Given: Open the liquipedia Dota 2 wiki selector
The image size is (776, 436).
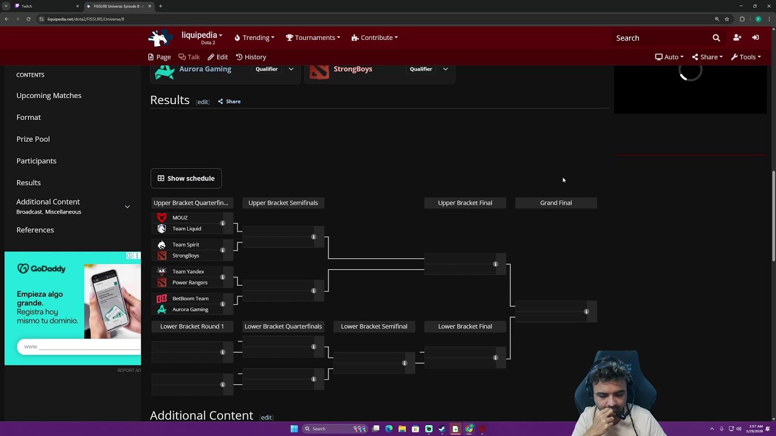Looking at the screenshot, I should (202, 38).
